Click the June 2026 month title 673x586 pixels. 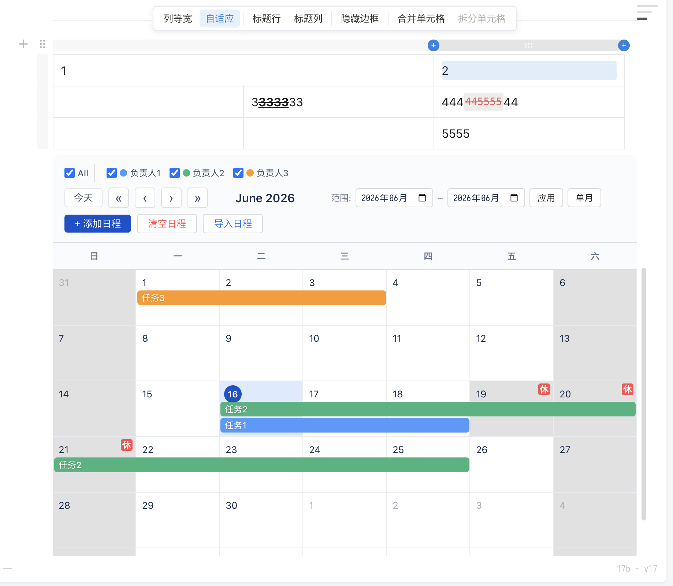click(265, 198)
